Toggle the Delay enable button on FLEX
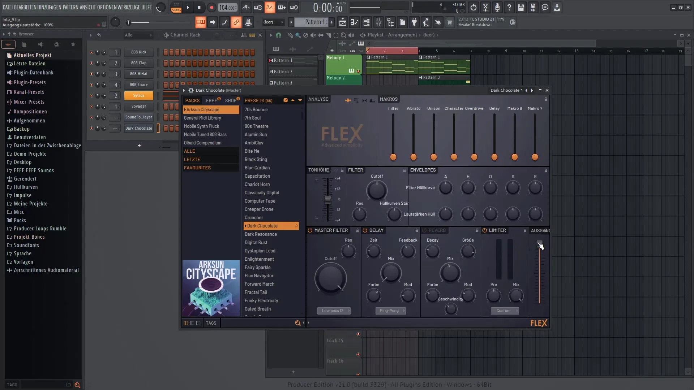The height and width of the screenshot is (390, 694). [x=364, y=230]
